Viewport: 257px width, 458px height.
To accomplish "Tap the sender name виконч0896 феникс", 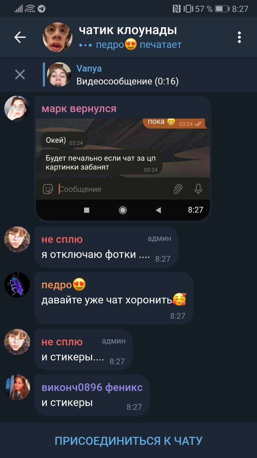I will click(x=92, y=388).
